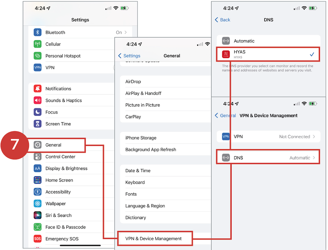
Task: Open iPhone Storage row
Action: tap(141, 138)
